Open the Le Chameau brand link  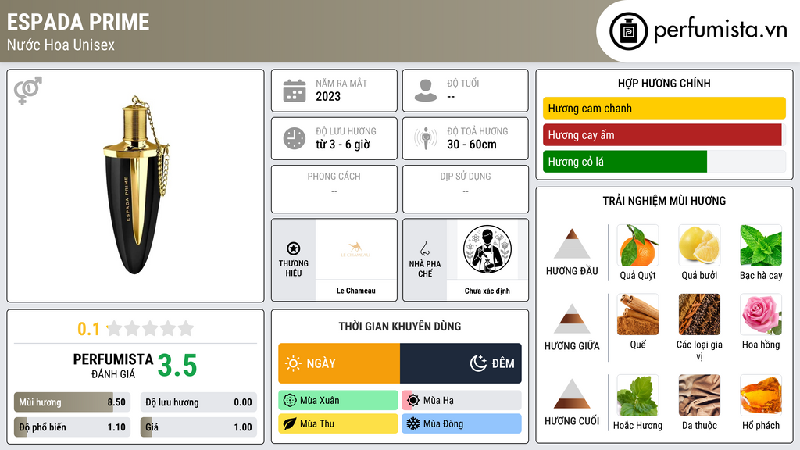point(355,259)
